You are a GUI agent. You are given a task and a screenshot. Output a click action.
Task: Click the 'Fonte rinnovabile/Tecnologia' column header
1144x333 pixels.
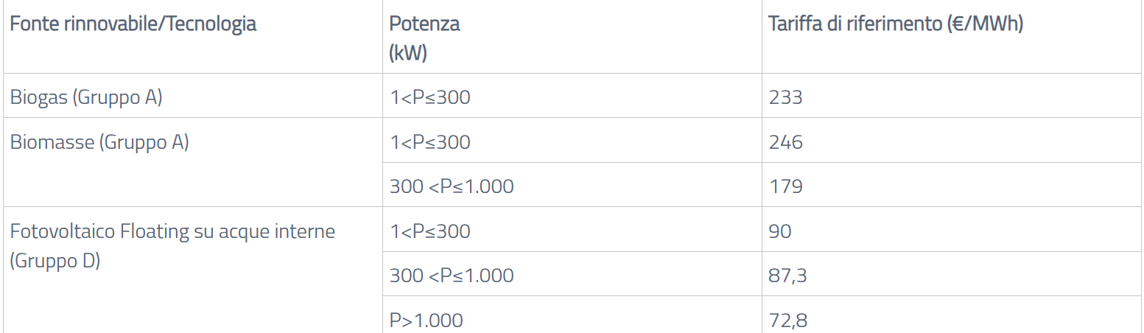point(133,24)
